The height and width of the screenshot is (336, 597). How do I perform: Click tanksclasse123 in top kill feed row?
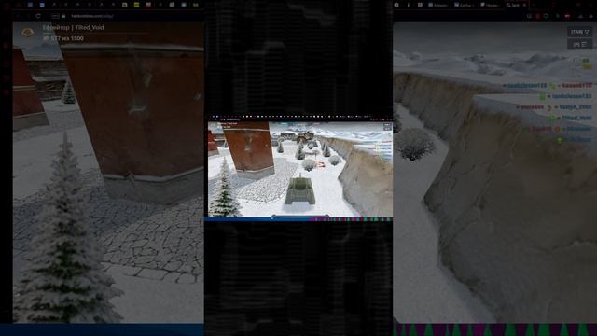pos(527,86)
